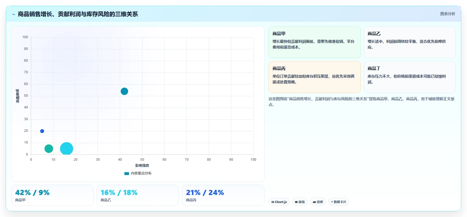Click the 42% / 9% stat card
This screenshot has height=217, width=467.
coord(52,195)
